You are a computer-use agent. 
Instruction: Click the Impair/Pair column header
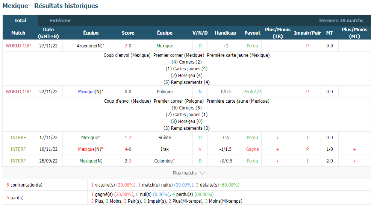(x=307, y=33)
